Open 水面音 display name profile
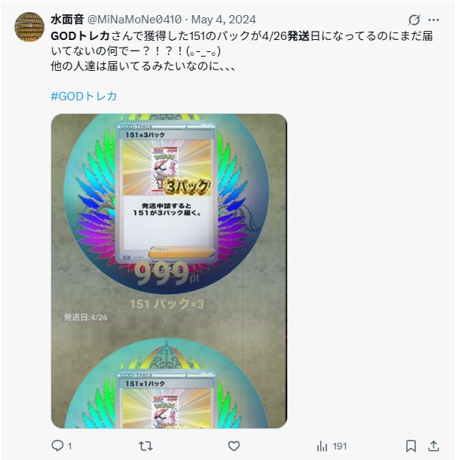Image resolution: width=456 pixels, height=460 pixels. pyautogui.click(x=67, y=20)
